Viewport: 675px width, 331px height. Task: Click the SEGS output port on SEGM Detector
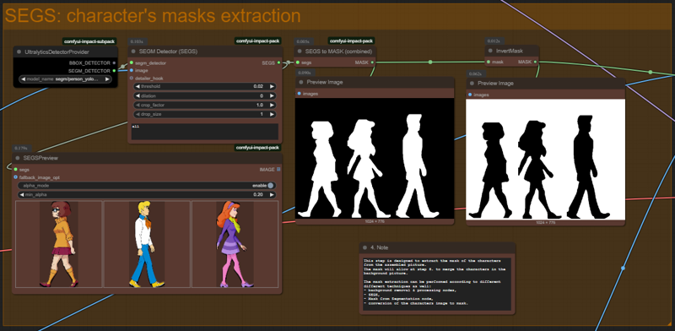coord(279,63)
